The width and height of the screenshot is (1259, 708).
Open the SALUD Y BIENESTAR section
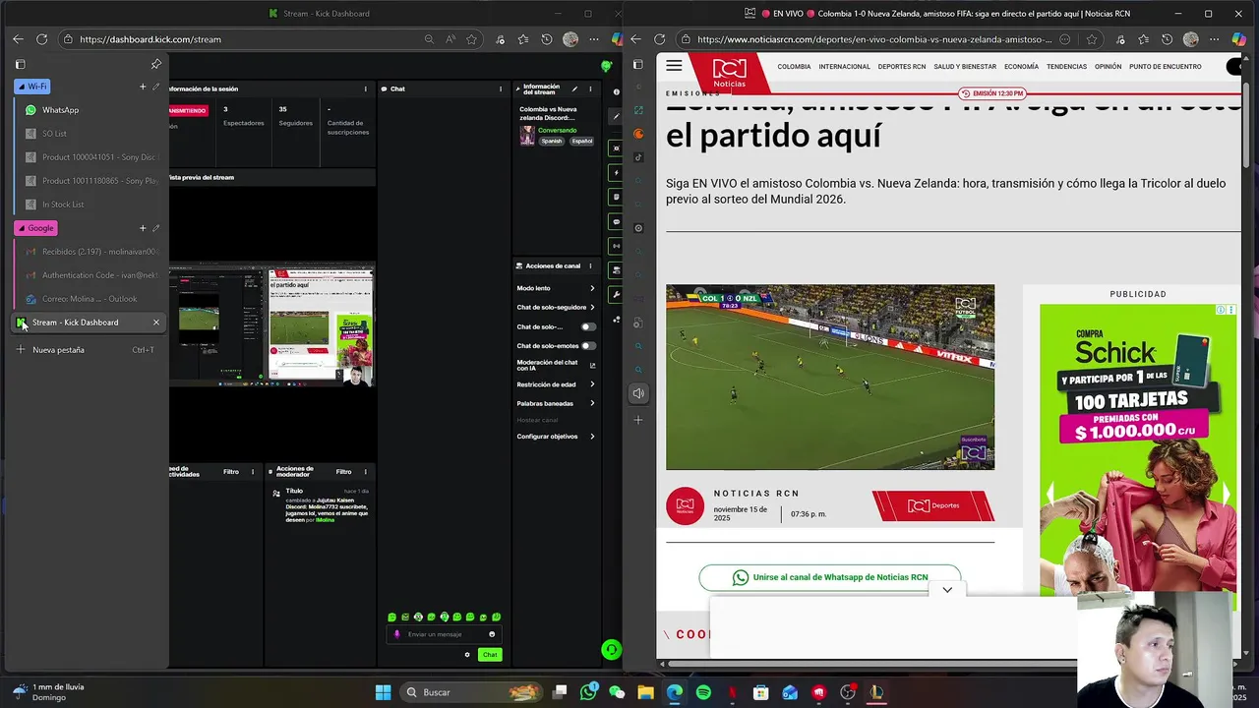point(965,67)
